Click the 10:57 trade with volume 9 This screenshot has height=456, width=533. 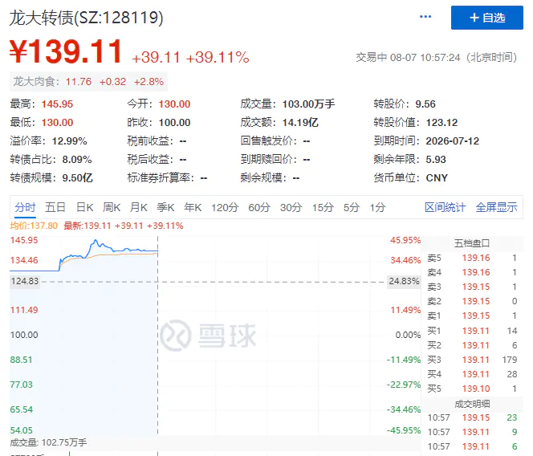pos(472,432)
